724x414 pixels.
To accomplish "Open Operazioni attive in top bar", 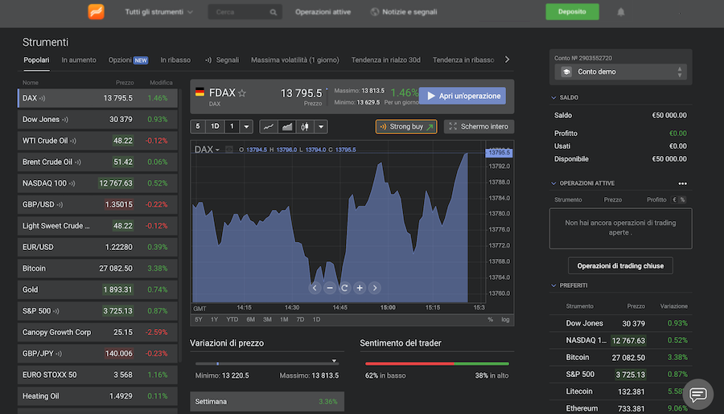I will 323,12.
